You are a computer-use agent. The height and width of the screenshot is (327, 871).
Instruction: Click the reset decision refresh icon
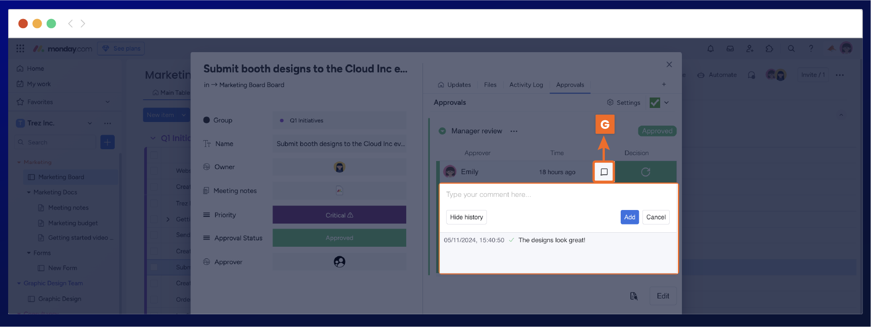pyautogui.click(x=645, y=172)
